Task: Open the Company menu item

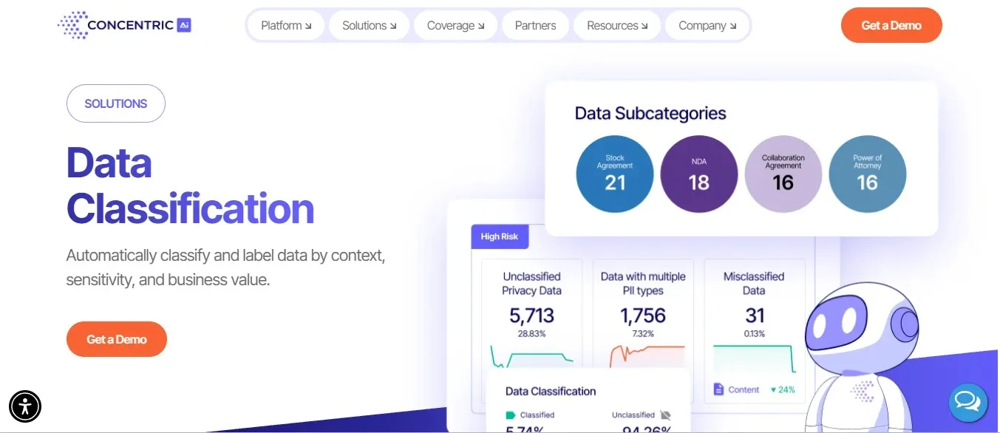Action: pos(707,25)
